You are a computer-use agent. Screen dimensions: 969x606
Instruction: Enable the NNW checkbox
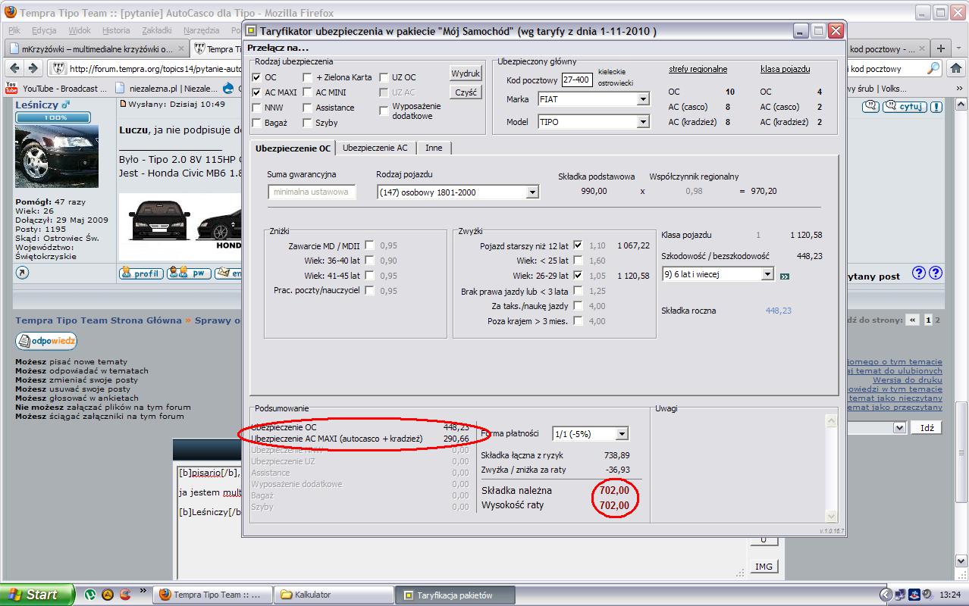tap(257, 108)
